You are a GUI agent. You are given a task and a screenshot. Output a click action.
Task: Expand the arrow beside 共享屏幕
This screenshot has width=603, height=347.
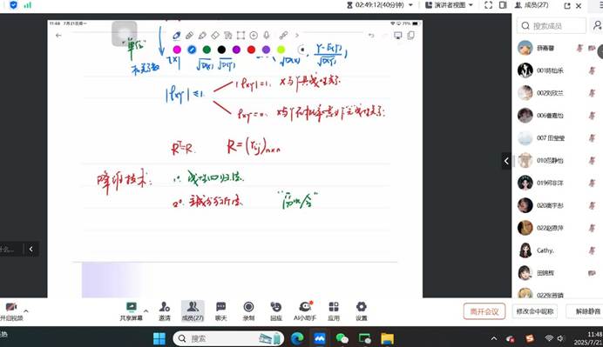pos(146,310)
